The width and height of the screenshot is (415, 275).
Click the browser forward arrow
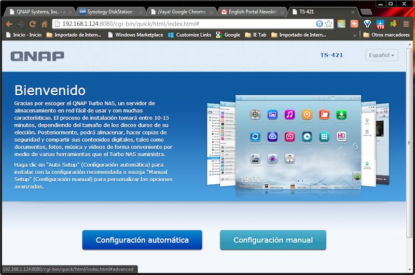tap(21, 24)
